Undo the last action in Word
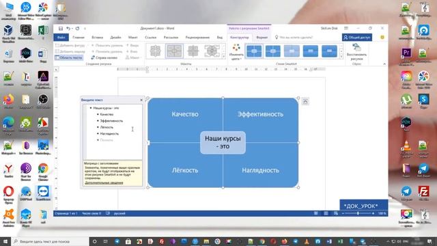Viewport: 437px width, 246px height. 68,29
